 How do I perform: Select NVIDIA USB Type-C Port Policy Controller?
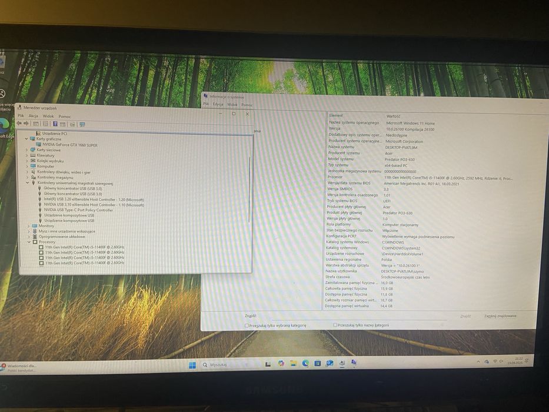75,210
